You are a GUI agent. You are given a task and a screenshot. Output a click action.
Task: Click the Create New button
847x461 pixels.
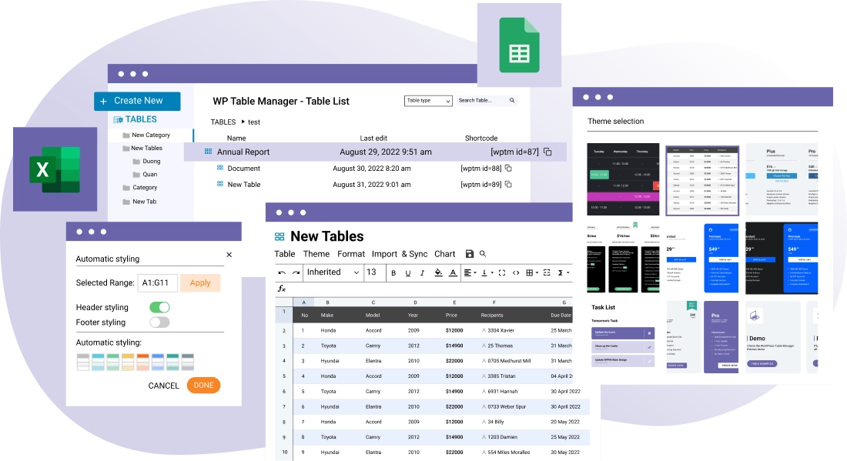(x=137, y=101)
